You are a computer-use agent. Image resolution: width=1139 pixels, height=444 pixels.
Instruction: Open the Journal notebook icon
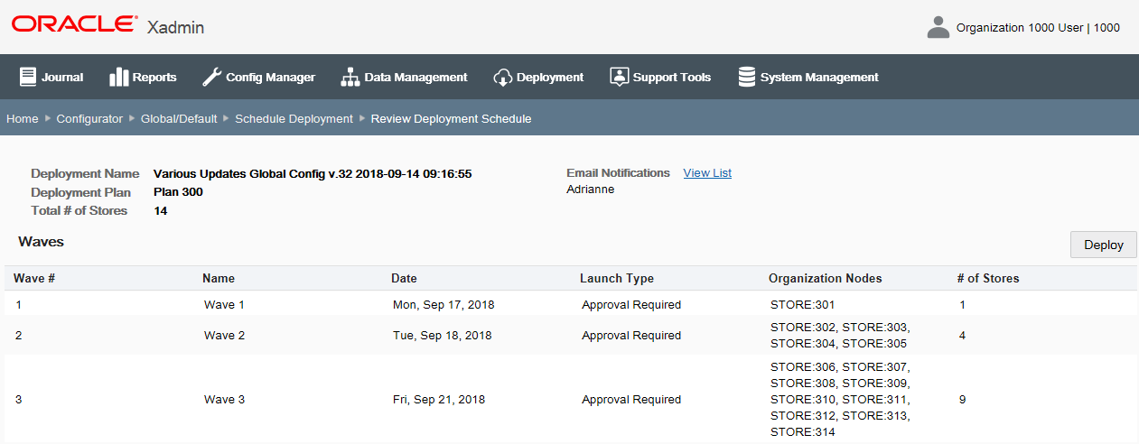pyautogui.click(x=27, y=77)
